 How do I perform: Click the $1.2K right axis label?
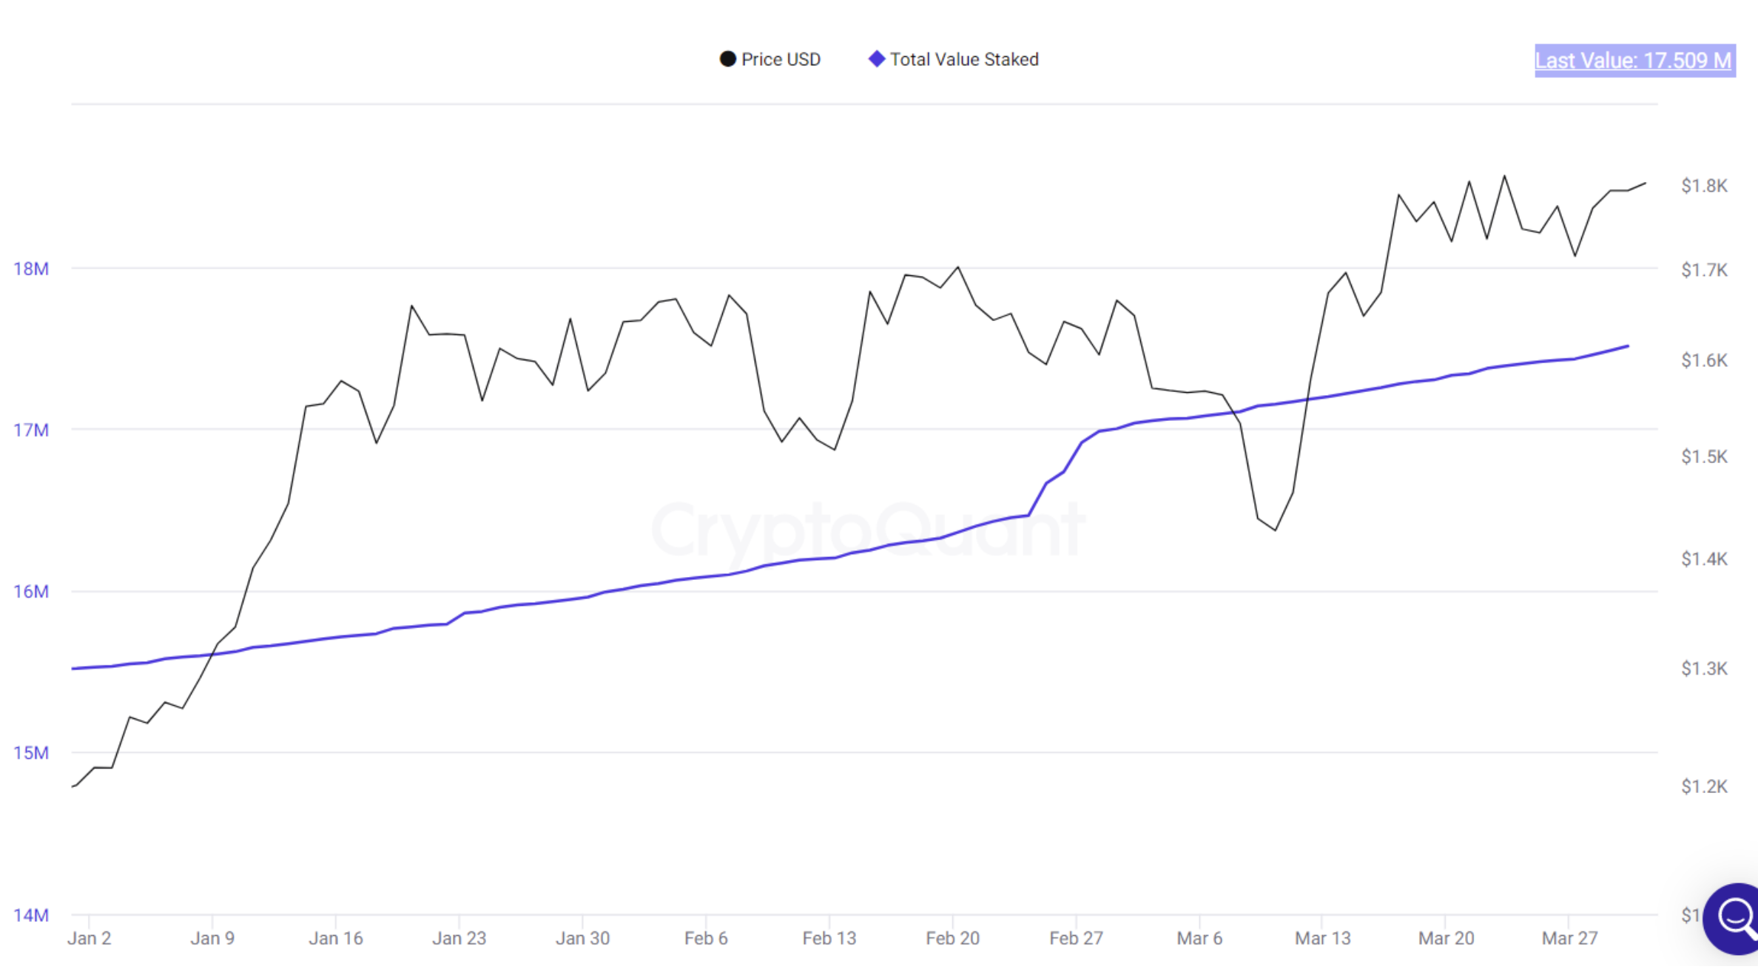tap(1705, 786)
